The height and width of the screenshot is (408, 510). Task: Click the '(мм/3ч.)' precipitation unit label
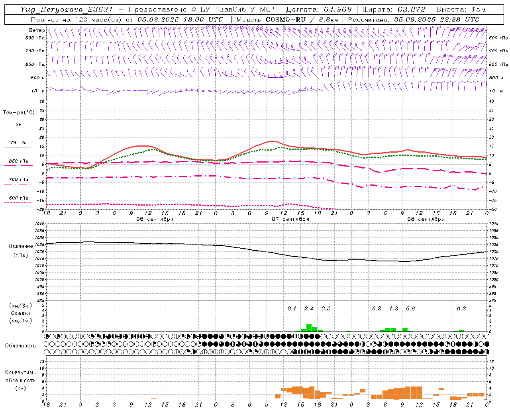tap(21, 306)
